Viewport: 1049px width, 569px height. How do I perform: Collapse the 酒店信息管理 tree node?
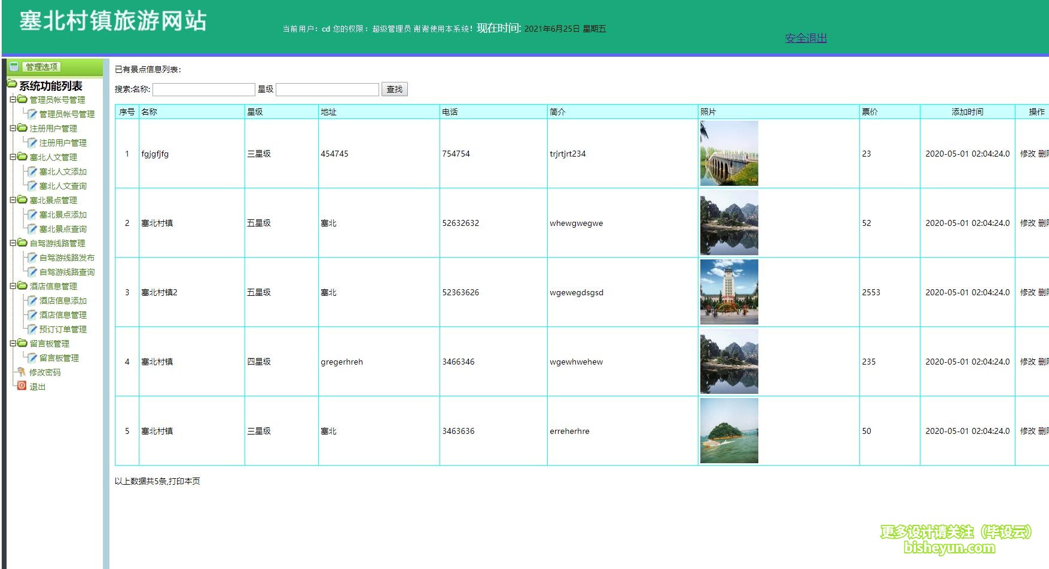click(x=14, y=286)
